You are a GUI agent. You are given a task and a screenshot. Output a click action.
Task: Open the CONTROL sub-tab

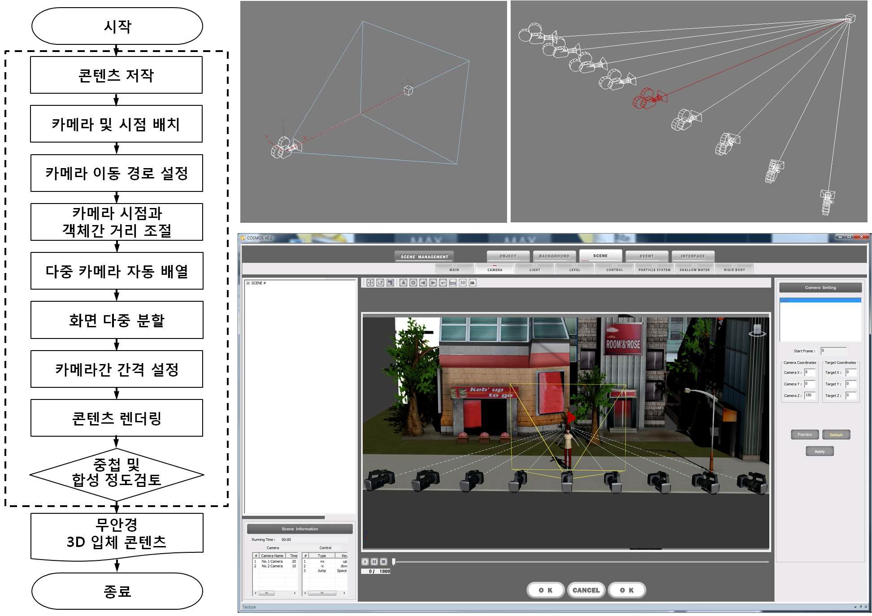point(615,269)
